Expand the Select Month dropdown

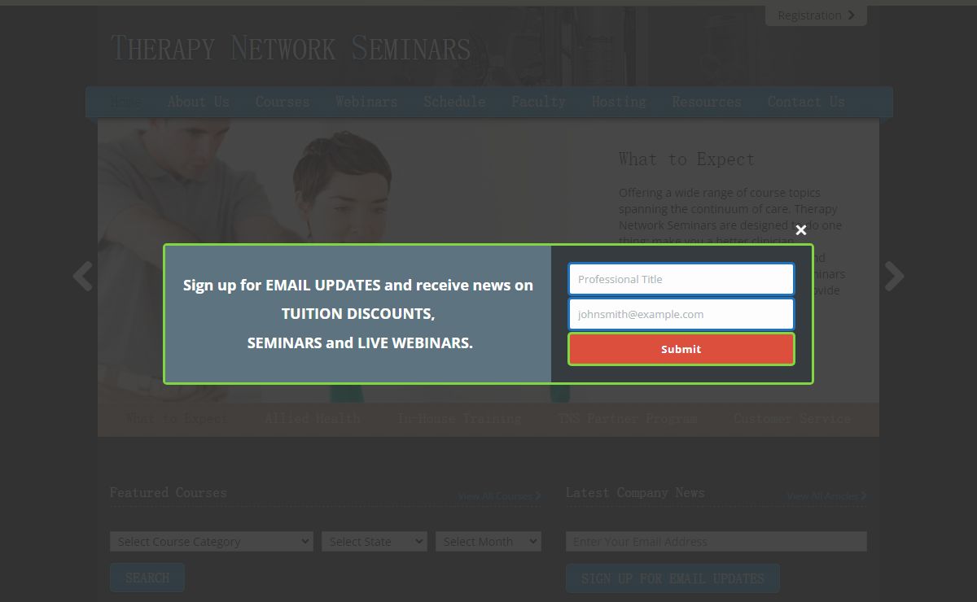click(488, 542)
